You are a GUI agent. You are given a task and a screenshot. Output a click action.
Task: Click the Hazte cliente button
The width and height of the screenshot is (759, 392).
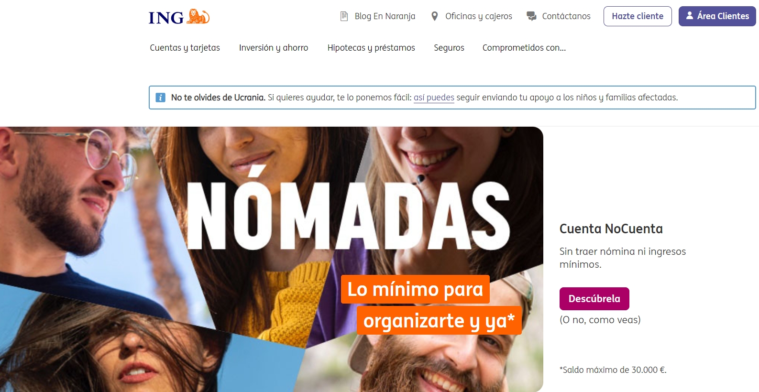pyautogui.click(x=638, y=16)
